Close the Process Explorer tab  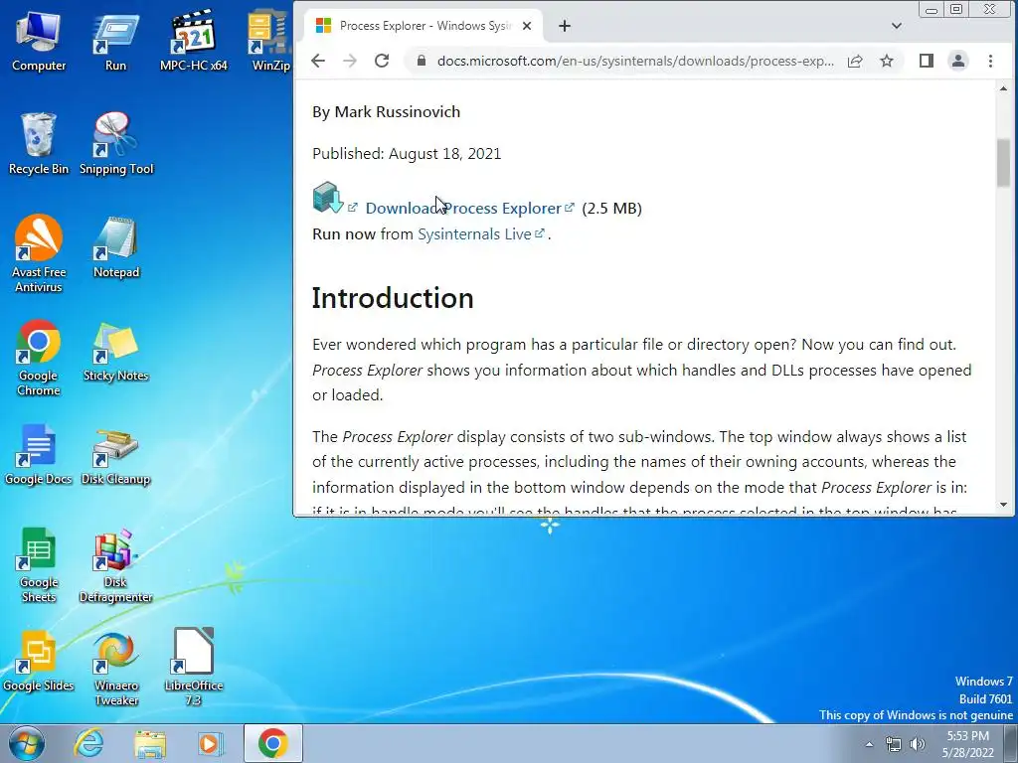tap(527, 26)
